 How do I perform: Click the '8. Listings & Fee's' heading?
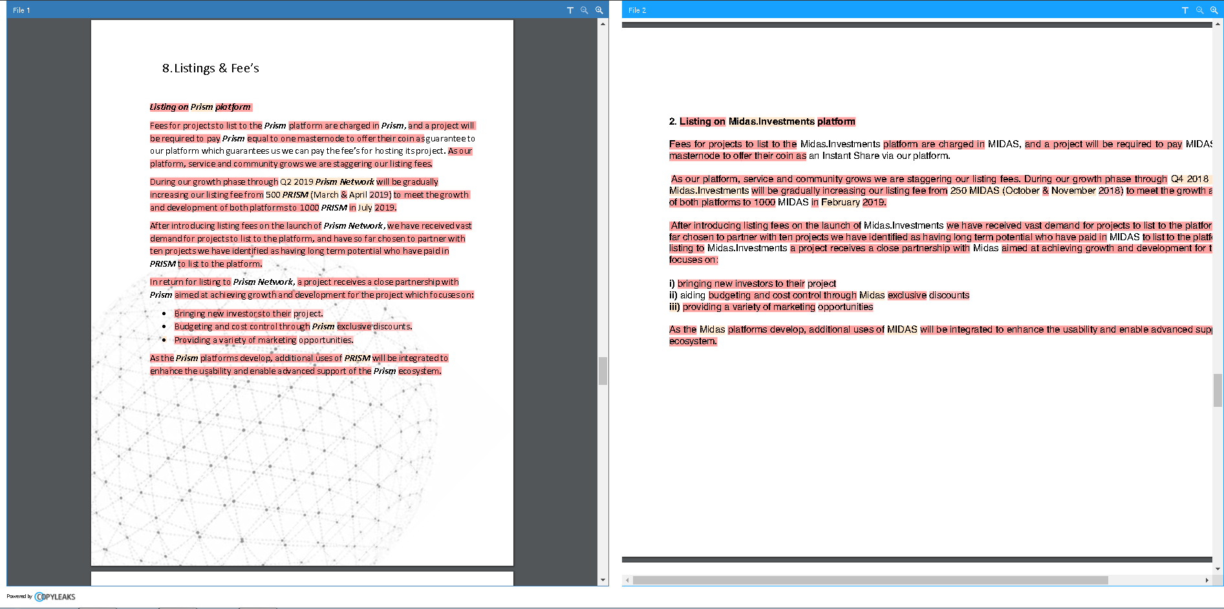click(210, 68)
